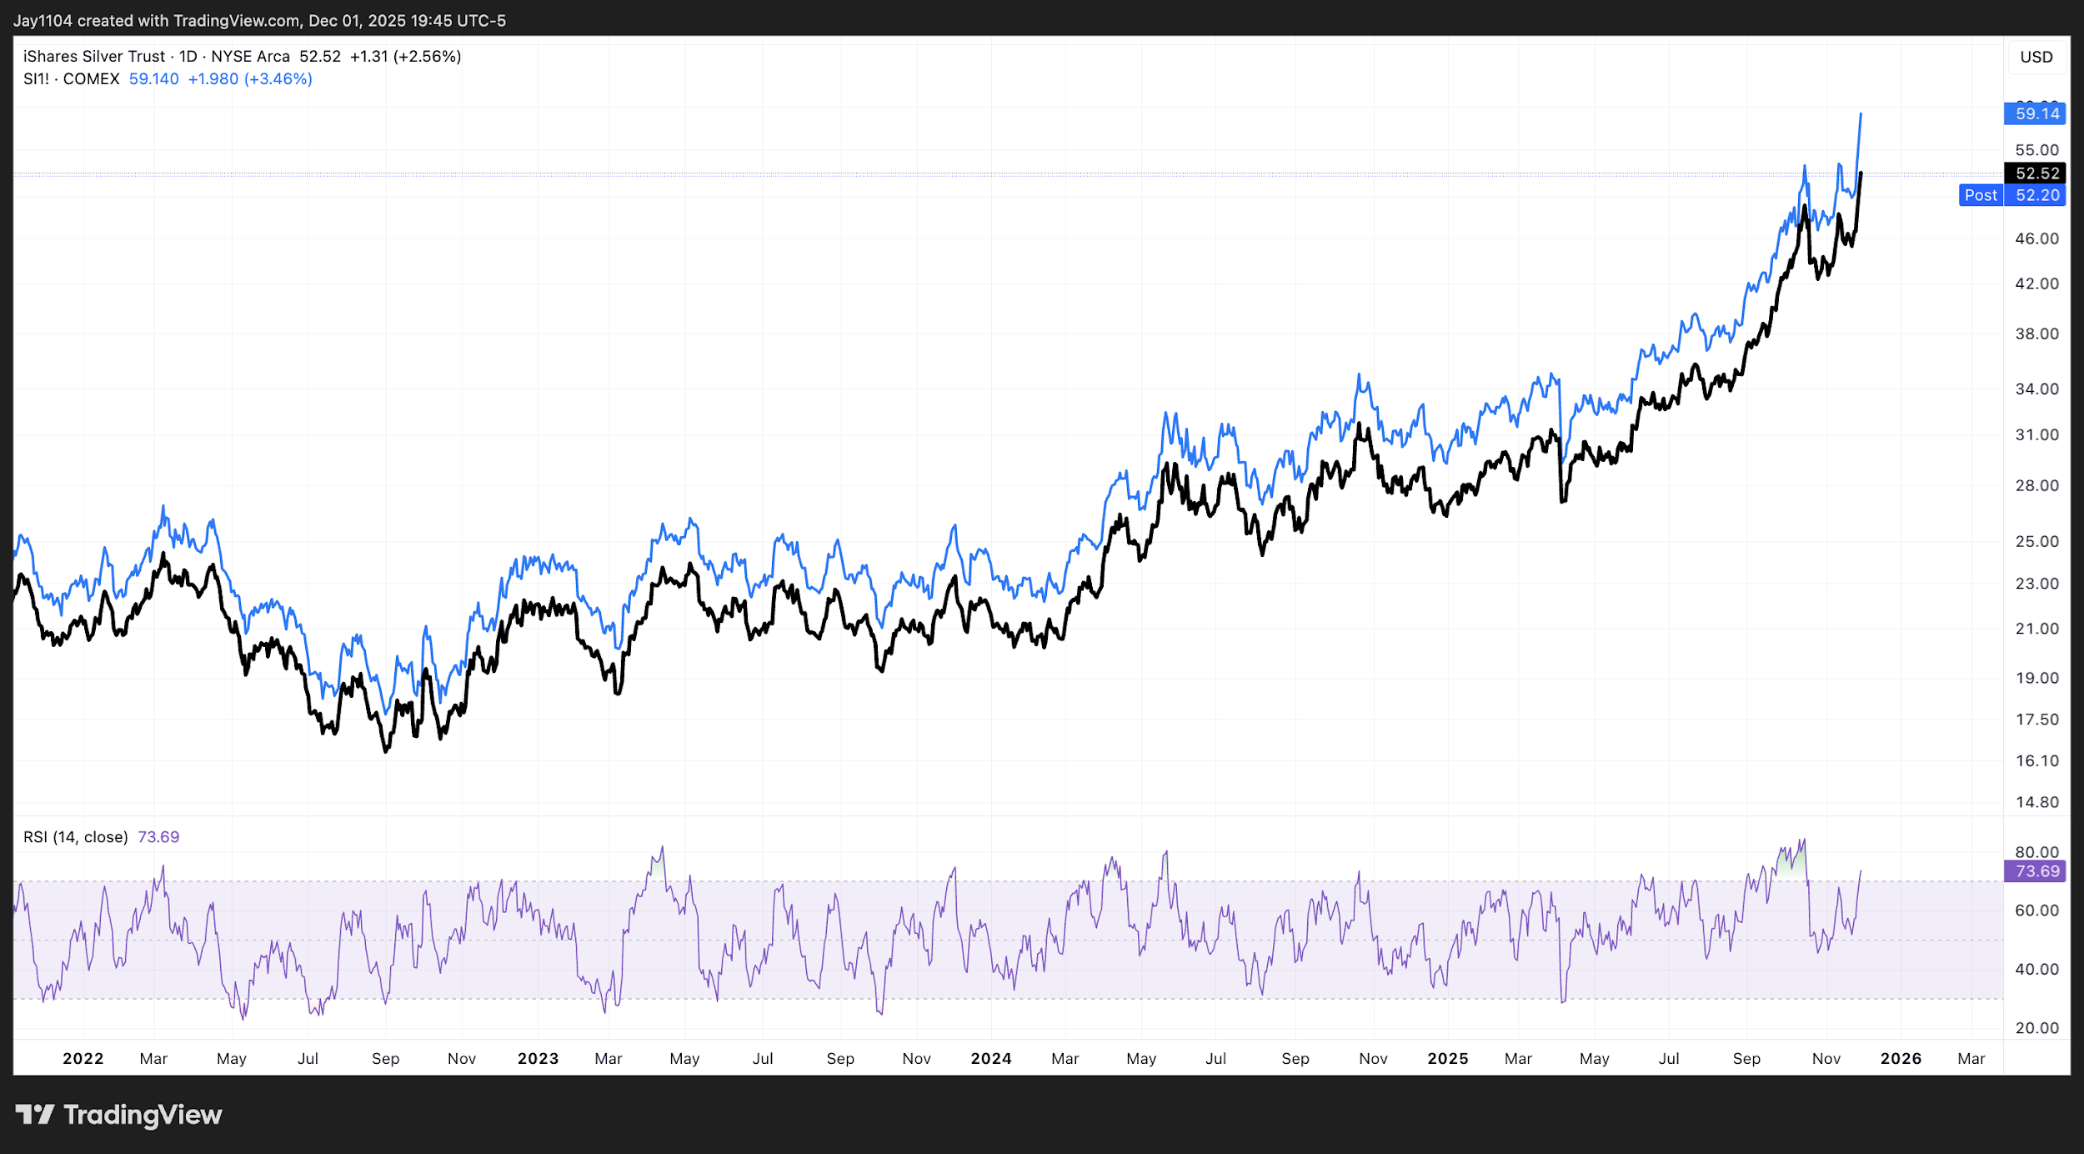Click the 55.00 price axis label
The image size is (2084, 1154).
tap(2036, 150)
